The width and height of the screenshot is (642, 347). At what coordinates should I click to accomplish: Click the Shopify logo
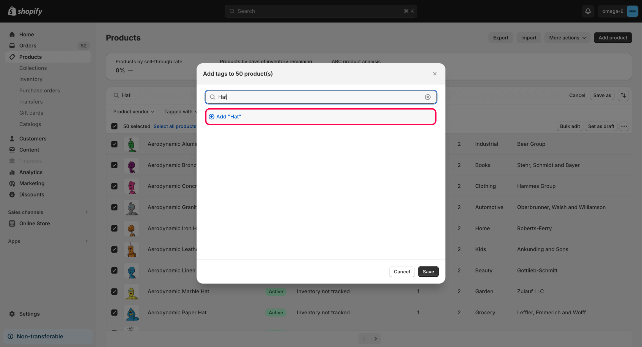pyautogui.click(x=25, y=11)
